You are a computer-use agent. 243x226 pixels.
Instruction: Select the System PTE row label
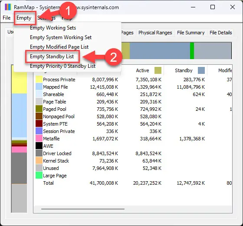coord(55,124)
